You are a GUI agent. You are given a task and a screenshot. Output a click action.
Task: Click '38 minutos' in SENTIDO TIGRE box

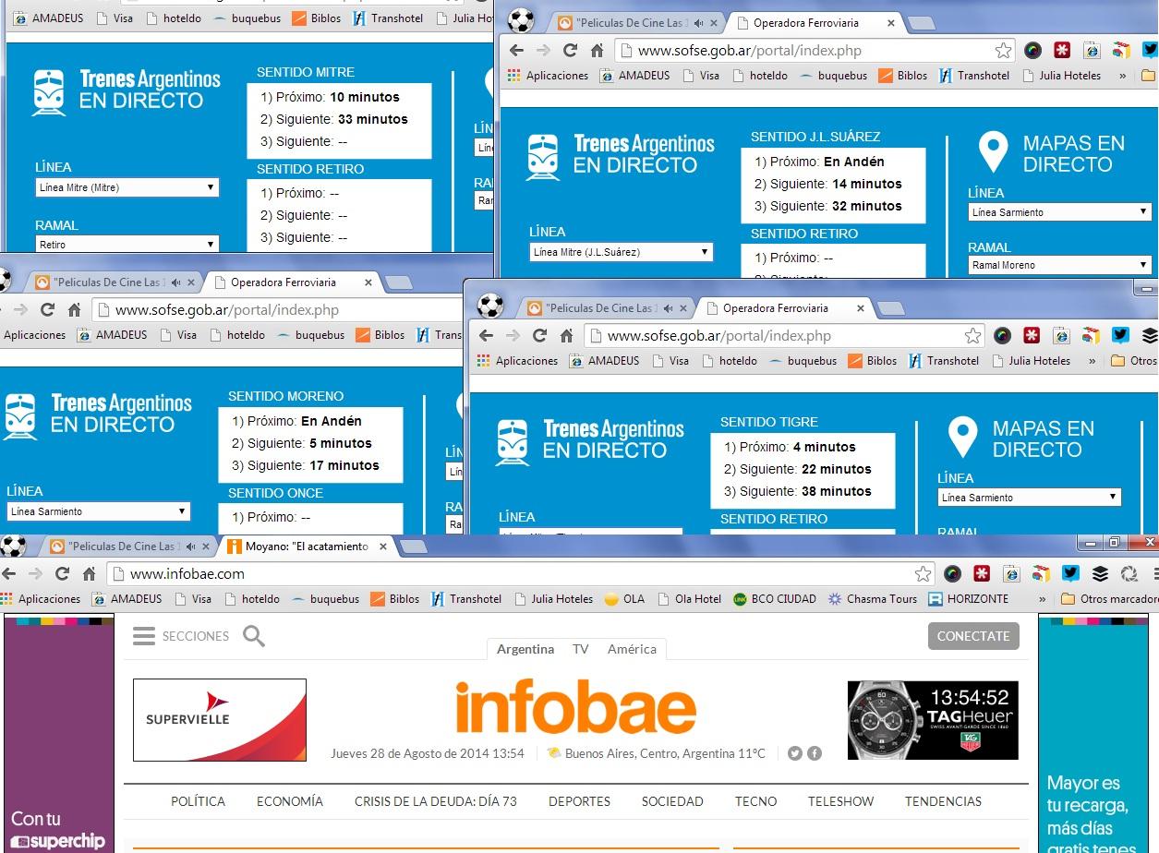(x=837, y=491)
